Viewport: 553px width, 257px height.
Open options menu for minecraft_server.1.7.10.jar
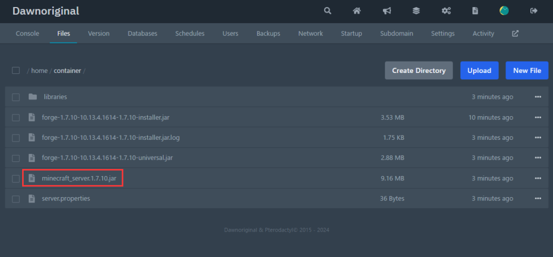[538, 178]
